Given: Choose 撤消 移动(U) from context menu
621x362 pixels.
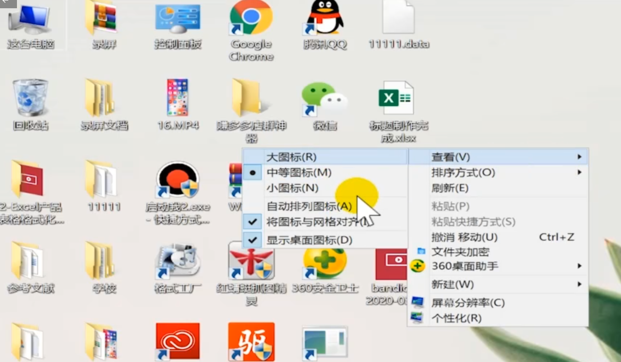Looking at the screenshot, I should [498, 237].
